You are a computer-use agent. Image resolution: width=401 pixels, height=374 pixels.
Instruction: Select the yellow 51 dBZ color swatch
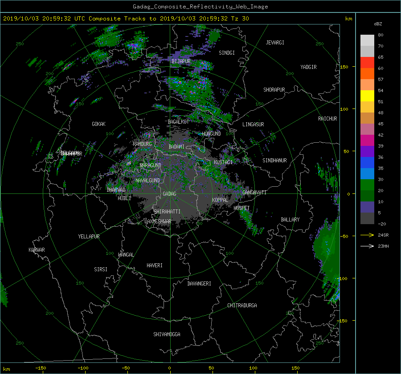(x=367, y=96)
